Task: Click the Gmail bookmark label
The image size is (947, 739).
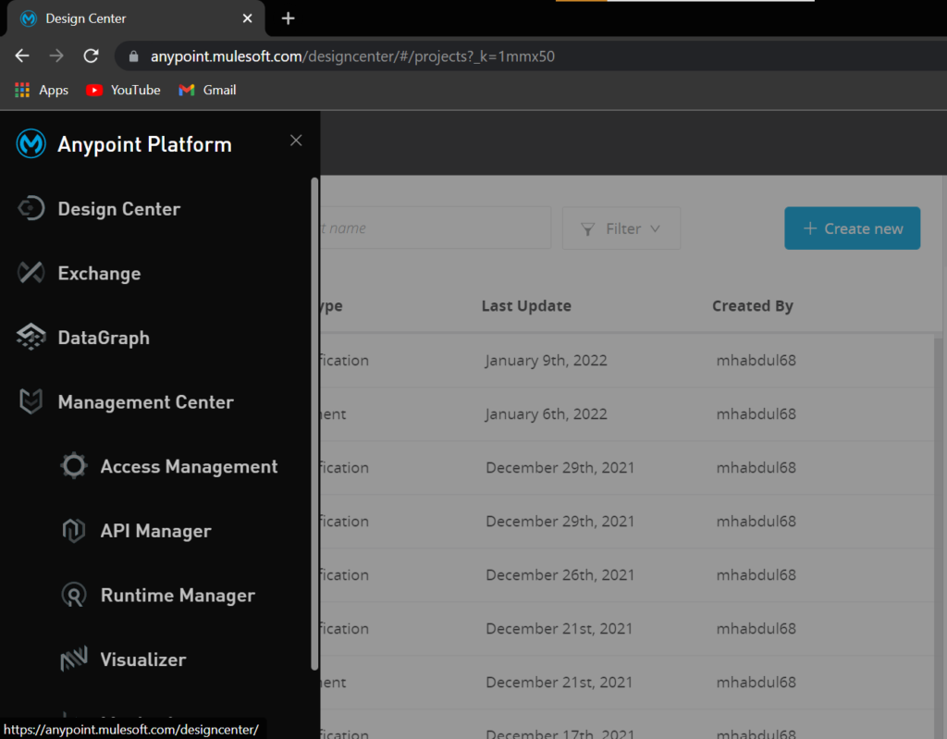Action: click(x=219, y=90)
